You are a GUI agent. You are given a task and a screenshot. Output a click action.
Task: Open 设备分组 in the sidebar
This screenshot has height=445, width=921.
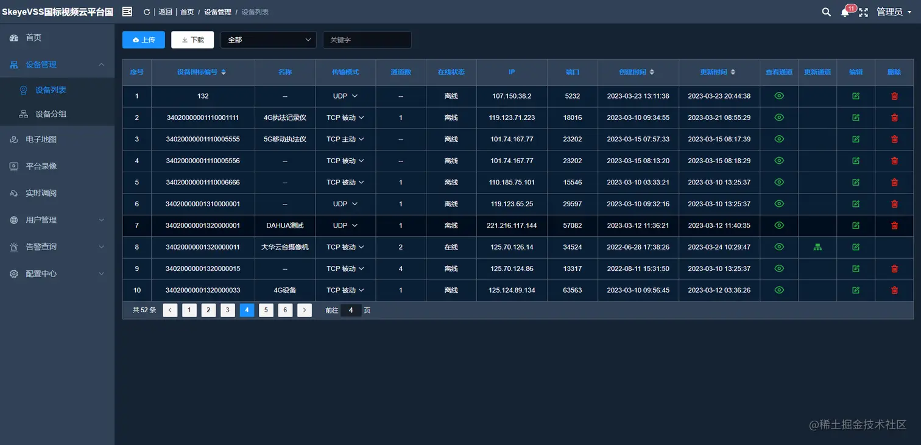(57, 114)
